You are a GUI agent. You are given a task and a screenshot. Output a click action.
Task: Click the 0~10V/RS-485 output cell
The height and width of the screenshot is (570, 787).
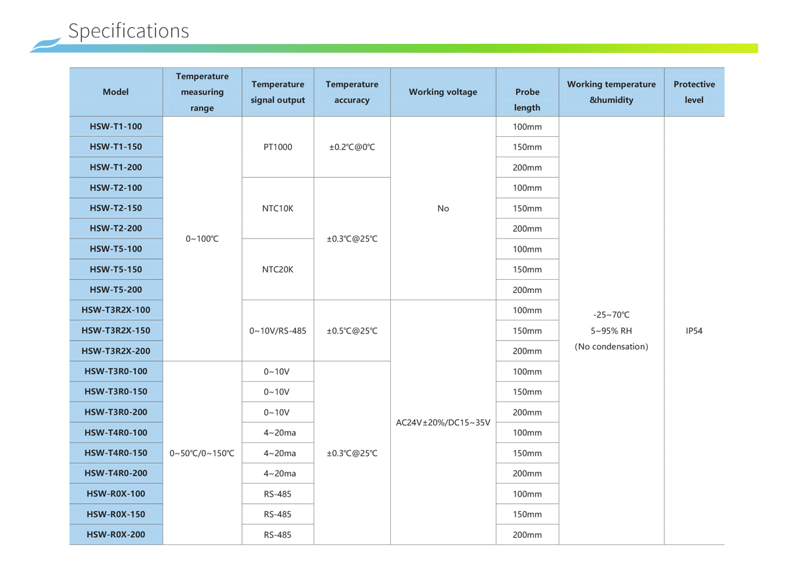pyautogui.click(x=277, y=331)
